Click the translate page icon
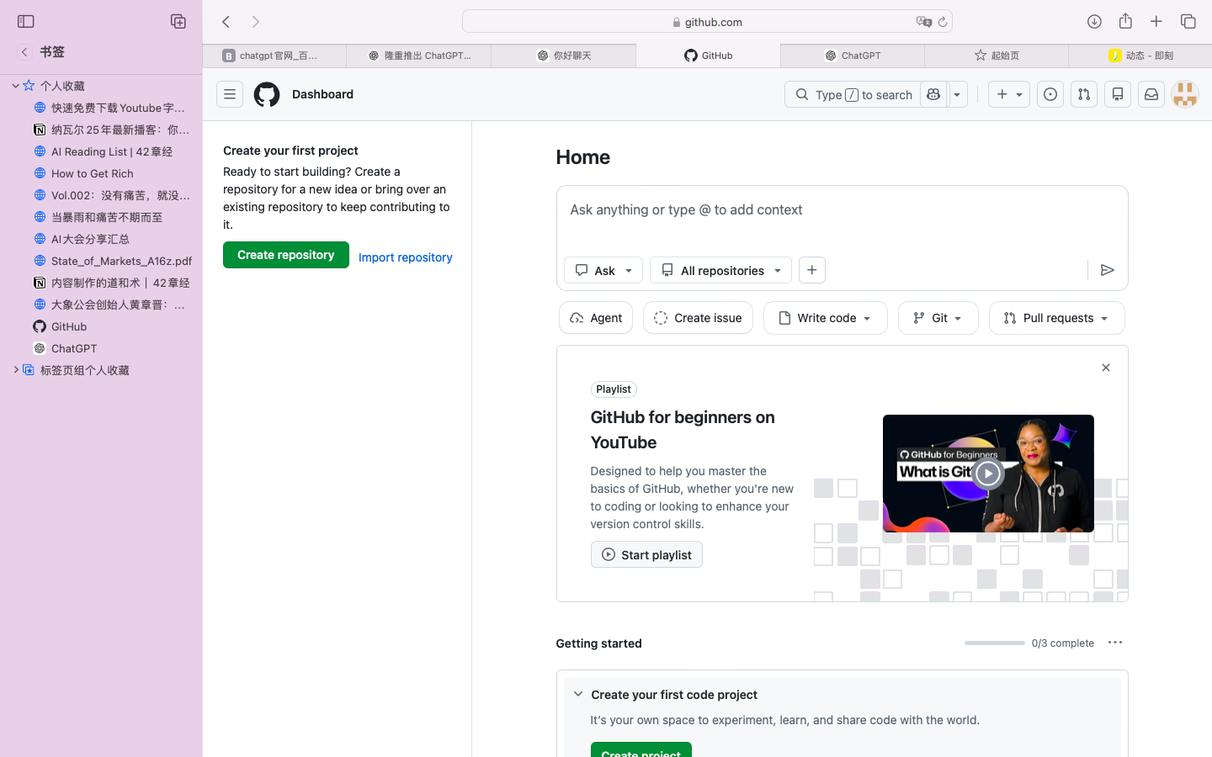This screenshot has height=757, width=1212. point(923,22)
